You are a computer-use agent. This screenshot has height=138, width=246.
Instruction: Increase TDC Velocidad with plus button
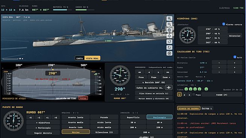click(x=235, y=72)
